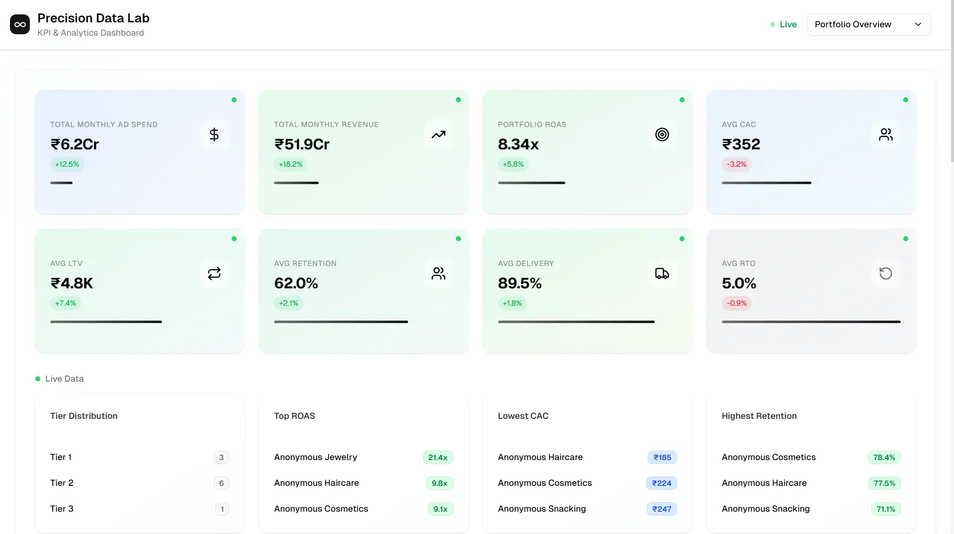Click the Live Data green indicator dot
Image resolution: width=954 pixels, height=534 pixels.
point(37,378)
